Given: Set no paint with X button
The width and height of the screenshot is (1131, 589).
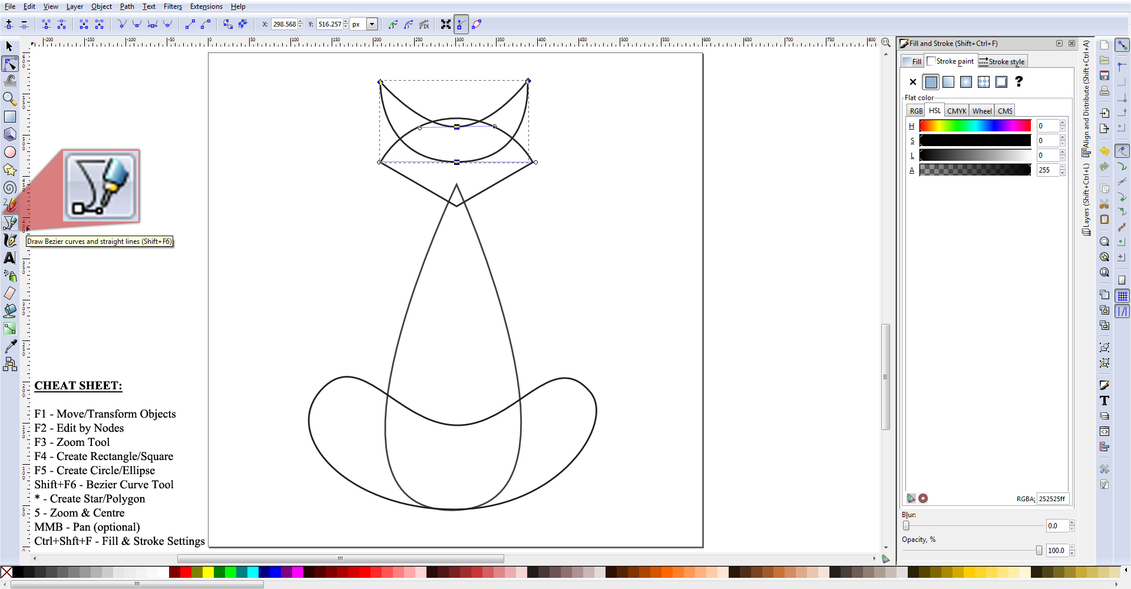Looking at the screenshot, I should coord(913,82).
